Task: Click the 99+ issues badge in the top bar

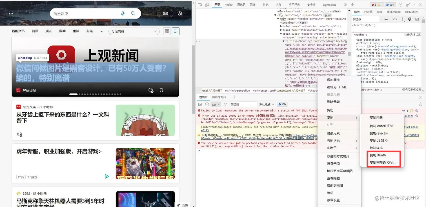Action: 390,5
